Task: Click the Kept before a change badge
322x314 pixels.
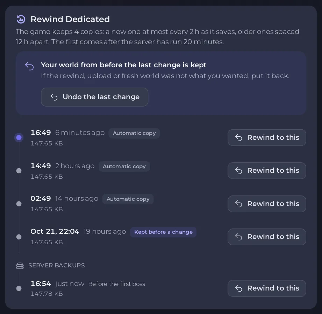Action: coord(163,232)
